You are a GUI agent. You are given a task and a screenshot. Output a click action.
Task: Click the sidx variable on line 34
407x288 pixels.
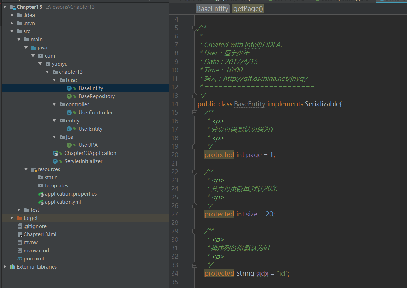[262, 274]
